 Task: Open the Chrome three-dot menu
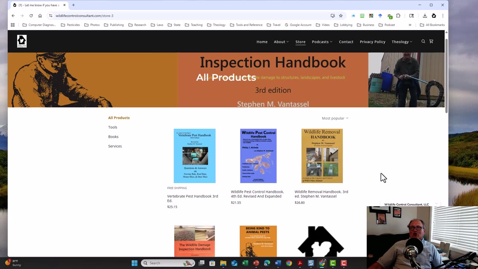(443, 16)
